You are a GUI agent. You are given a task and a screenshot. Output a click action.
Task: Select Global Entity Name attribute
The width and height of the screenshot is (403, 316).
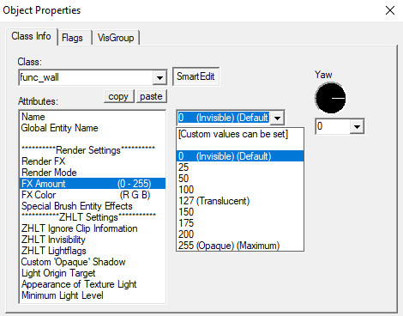[x=93, y=128]
